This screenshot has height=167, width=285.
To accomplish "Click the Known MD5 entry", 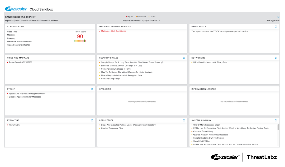I will 14,125.
